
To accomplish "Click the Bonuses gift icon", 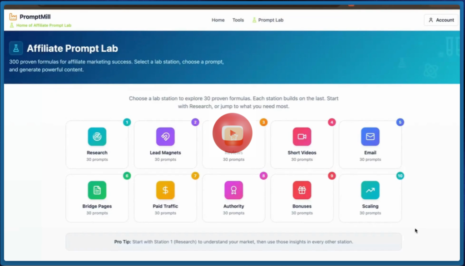I will [302, 190].
